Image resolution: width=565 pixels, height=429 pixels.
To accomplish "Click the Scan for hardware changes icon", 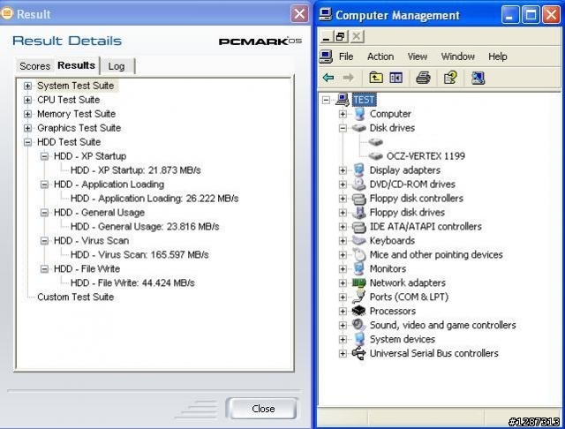I will (x=478, y=78).
